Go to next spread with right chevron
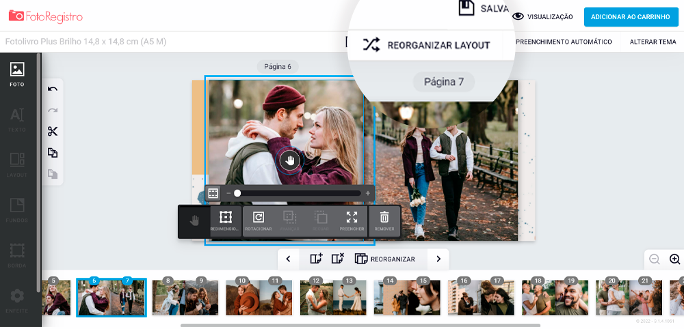Screen dimensions: 684x329 (438, 259)
